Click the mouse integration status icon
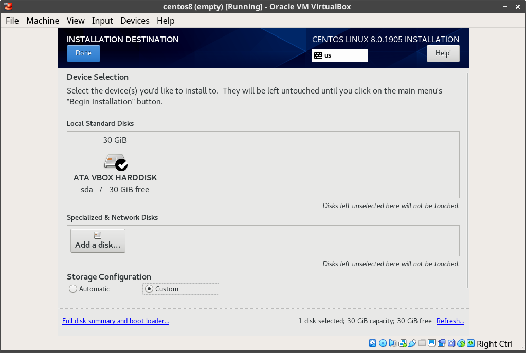 [461, 343]
